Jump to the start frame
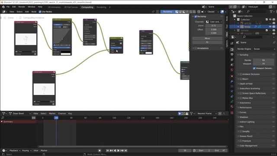Image resolution: width=277 pixels, height=156 pixels. pos(107,150)
